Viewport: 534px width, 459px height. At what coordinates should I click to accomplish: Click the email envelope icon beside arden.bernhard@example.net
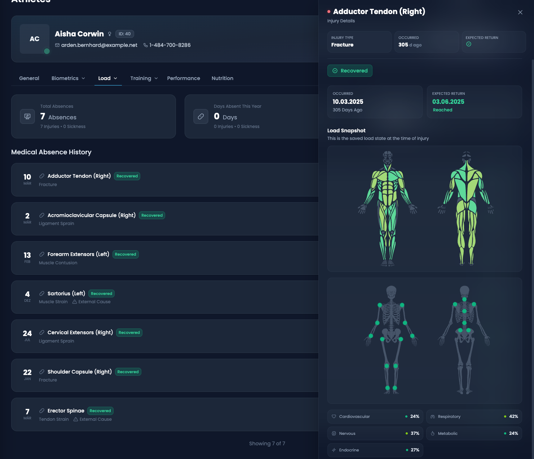click(x=57, y=45)
